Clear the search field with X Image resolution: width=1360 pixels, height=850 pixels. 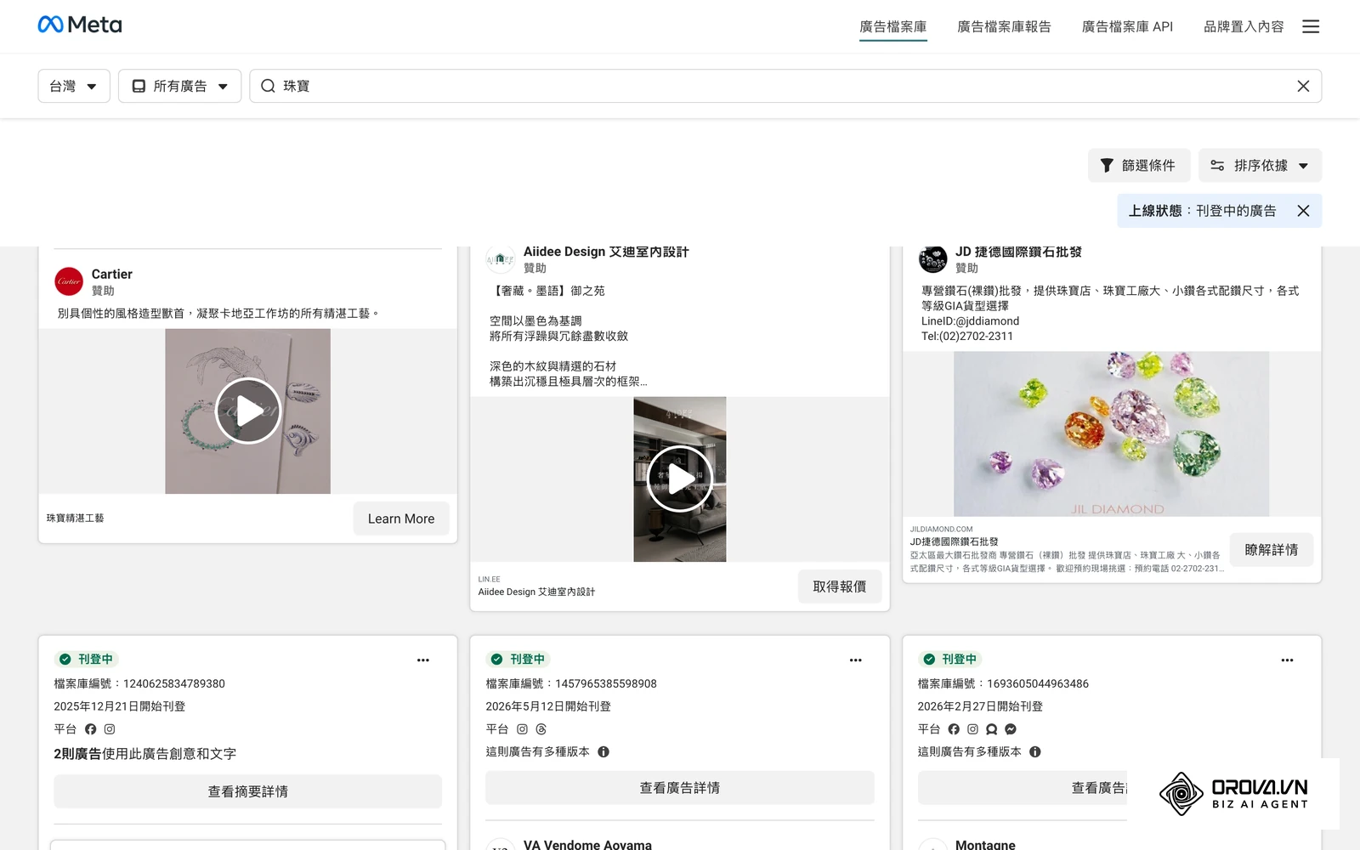[1303, 86]
